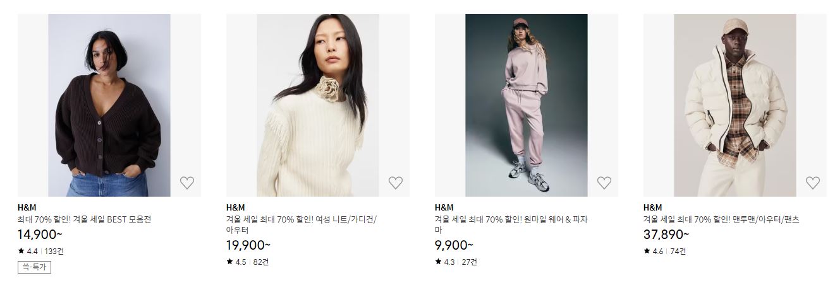
Task: Tap the heart on the cream knit sweater
Action: [x=395, y=183]
